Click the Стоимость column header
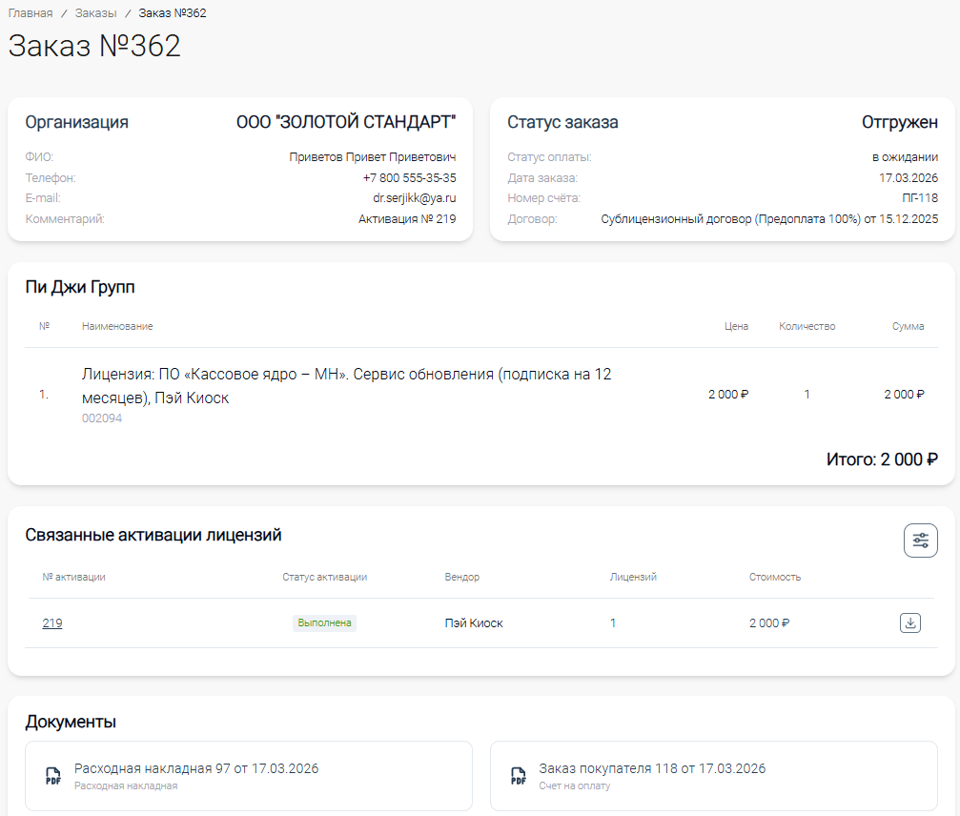 (x=774, y=577)
